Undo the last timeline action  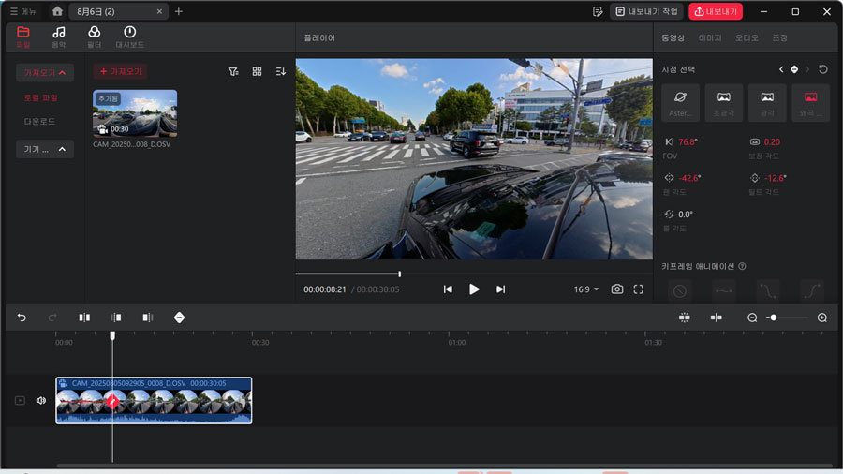(22, 318)
